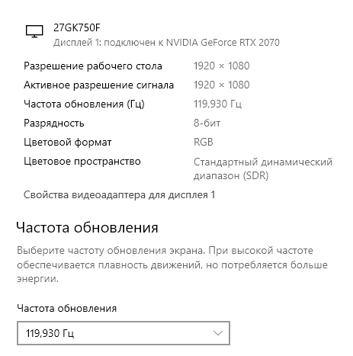Click the down chevron in refresh rate box
353x356 pixels.
[218, 333]
